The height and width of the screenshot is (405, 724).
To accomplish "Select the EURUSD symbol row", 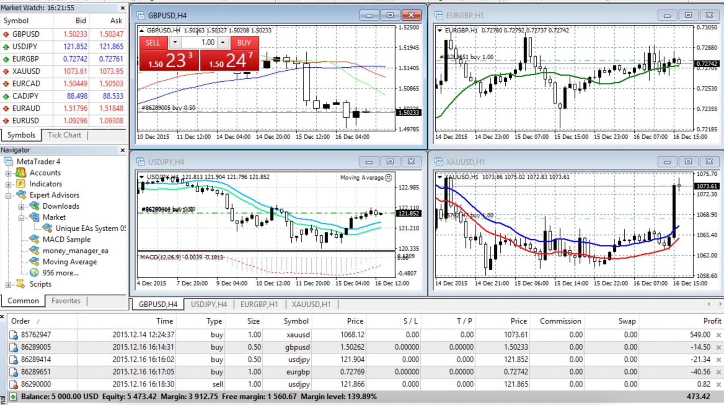I will click(63, 121).
